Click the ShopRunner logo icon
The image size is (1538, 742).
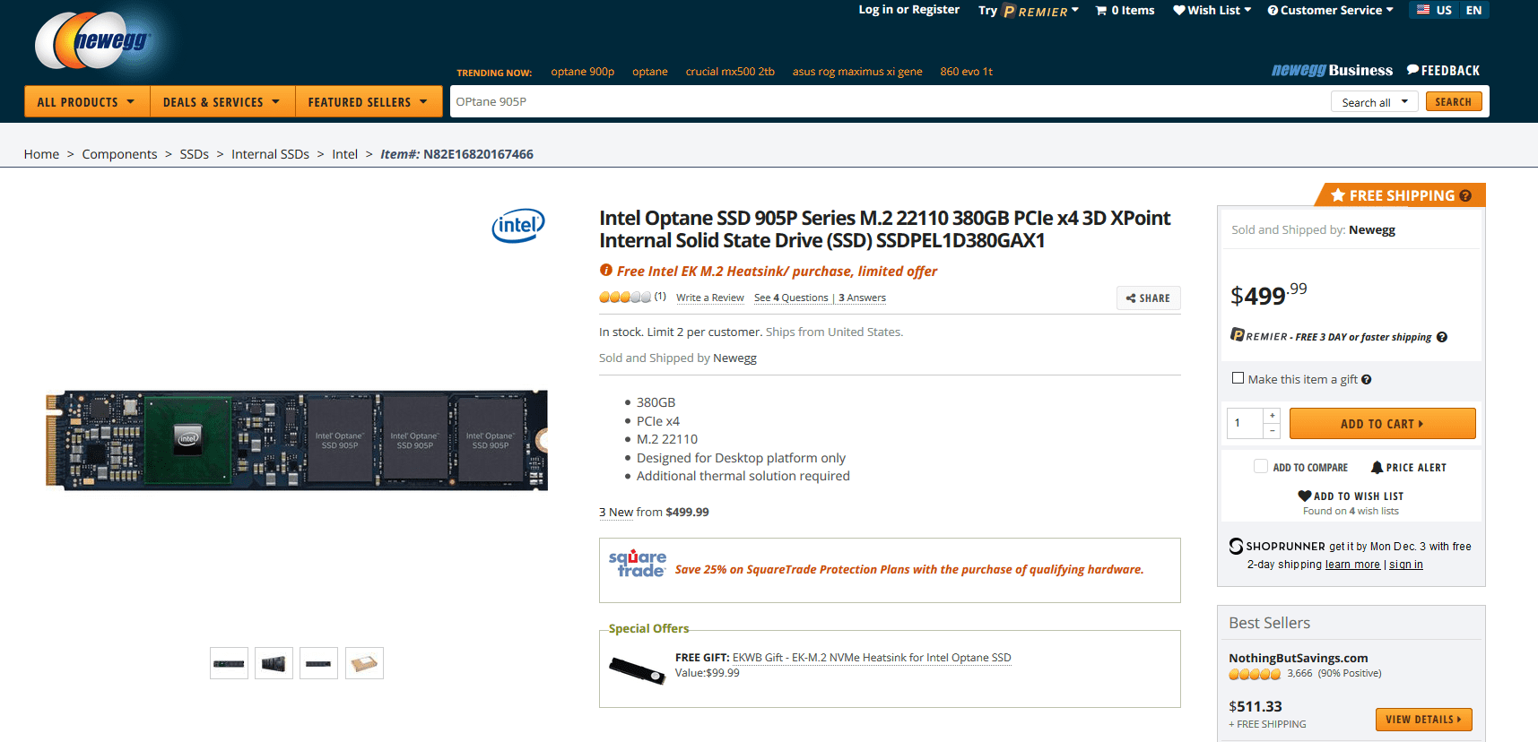[1236, 546]
